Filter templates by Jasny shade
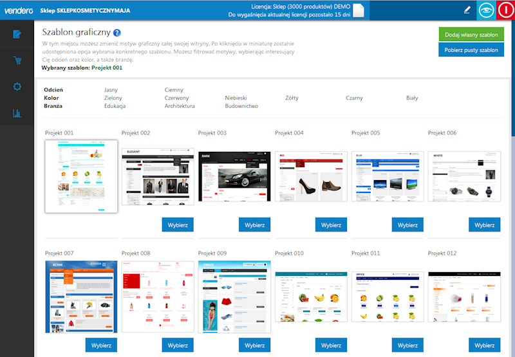 (111, 90)
